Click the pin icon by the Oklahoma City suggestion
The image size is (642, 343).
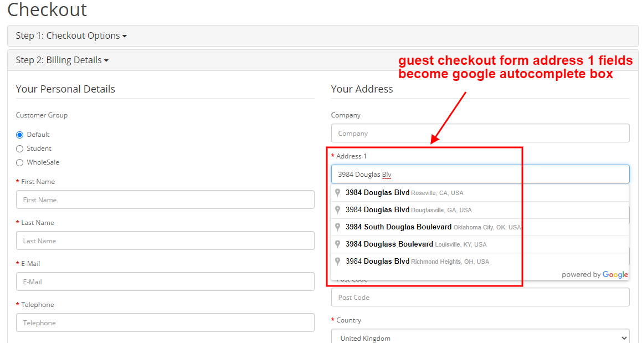click(x=337, y=227)
